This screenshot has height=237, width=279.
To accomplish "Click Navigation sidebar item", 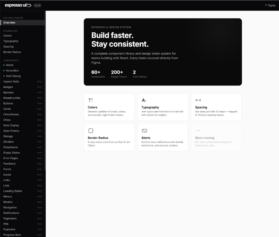I will click(x=23, y=208).
